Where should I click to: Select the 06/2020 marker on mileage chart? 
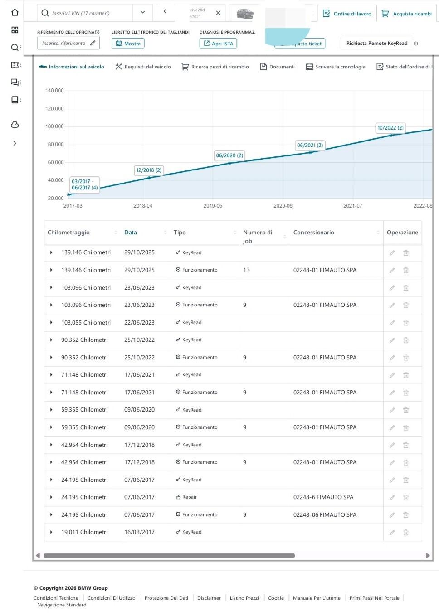click(x=229, y=155)
